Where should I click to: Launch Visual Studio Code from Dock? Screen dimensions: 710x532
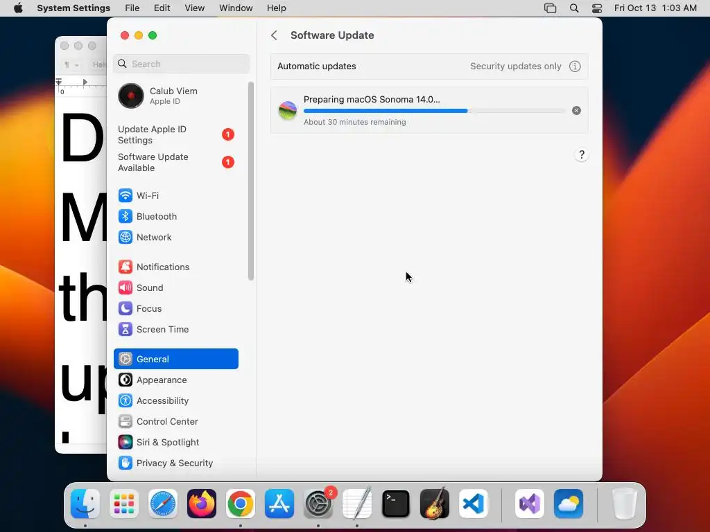[474, 504]
